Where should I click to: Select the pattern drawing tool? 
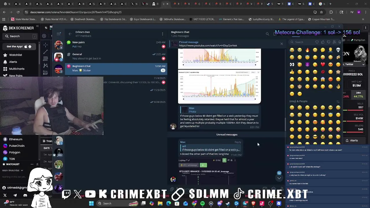tap(45, 66)
